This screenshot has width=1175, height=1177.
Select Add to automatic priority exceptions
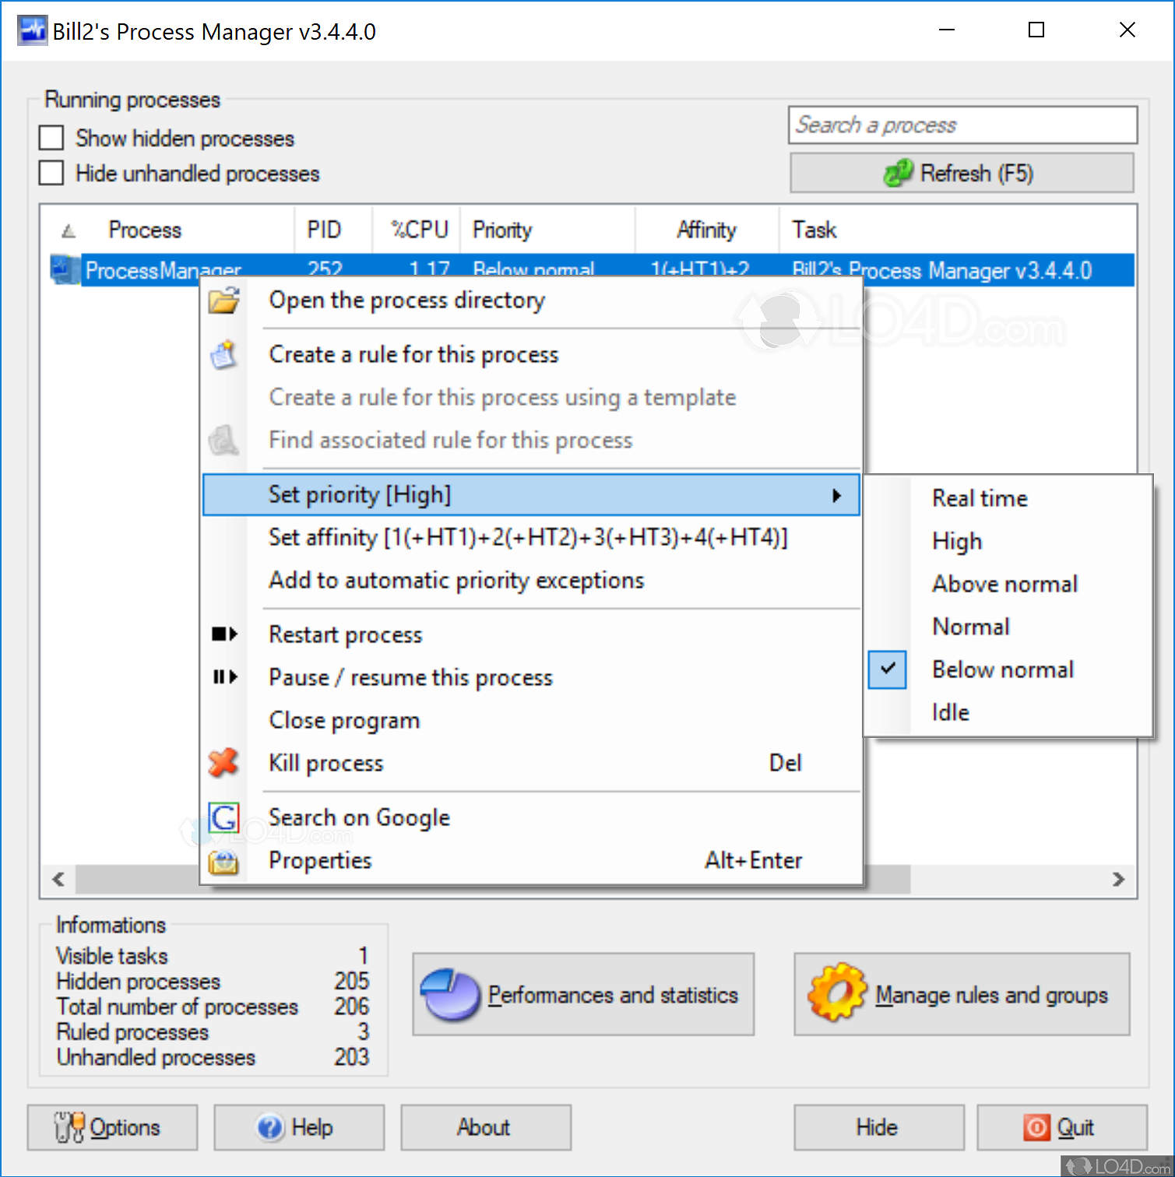[x=456, y=580]
